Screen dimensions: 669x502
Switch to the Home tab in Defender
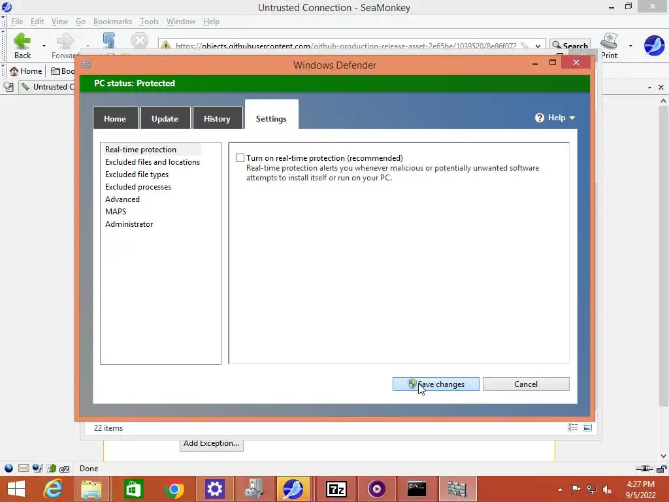pos(115,118)
